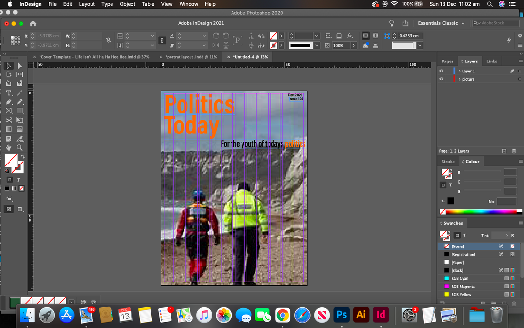This screenshot has height=328, width=524.
Task: Expand the picture layer disclosure arrow
Action: coord(460,79)
